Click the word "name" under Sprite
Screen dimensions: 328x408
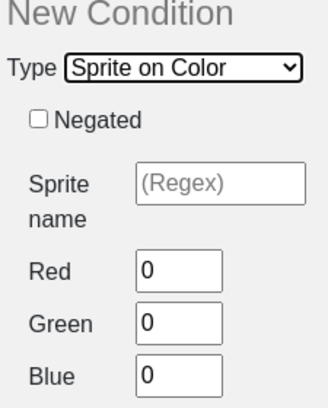pos(58,220)
